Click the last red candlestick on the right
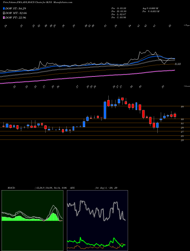Image resolution: width=190 pixels, height=251 pixels. (175, 115)
